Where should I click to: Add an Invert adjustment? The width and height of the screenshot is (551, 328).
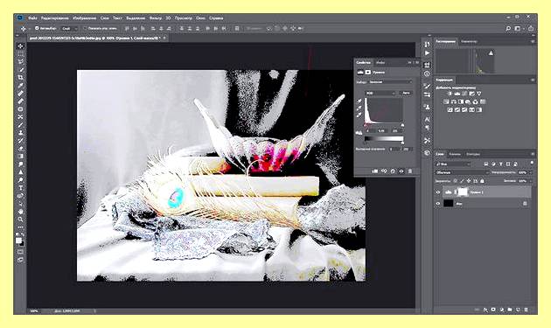(x=450, y=109)
